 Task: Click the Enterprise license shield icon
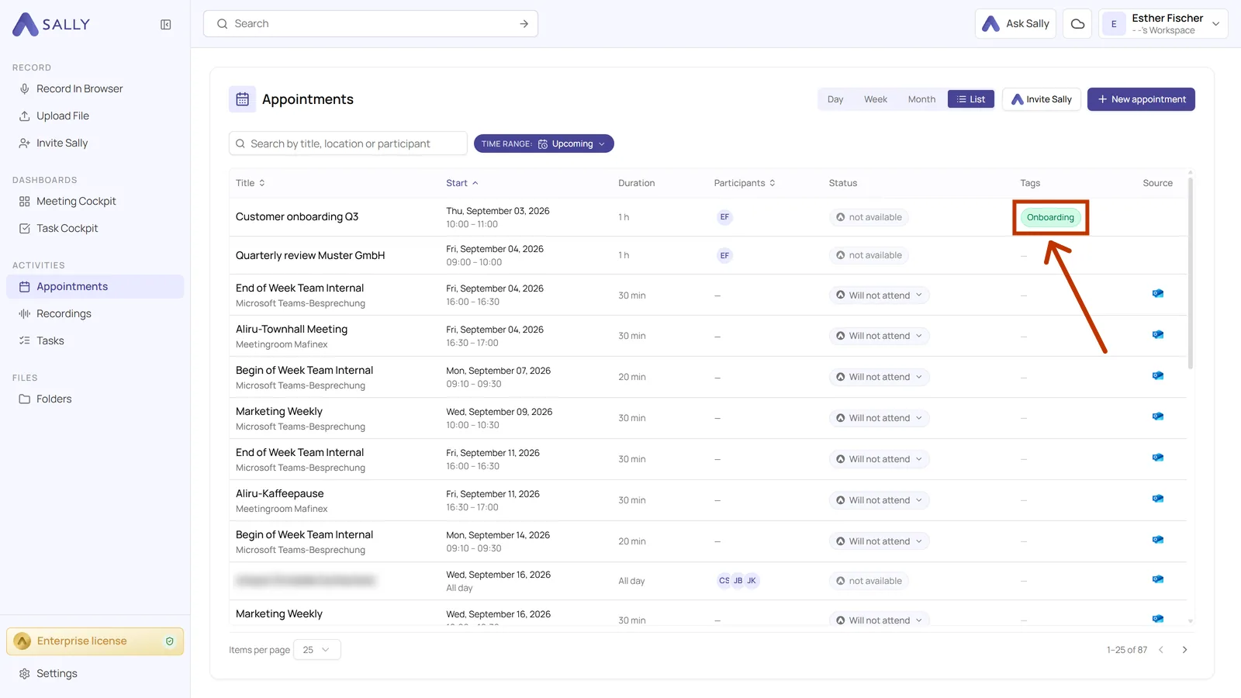pos(170,641)
